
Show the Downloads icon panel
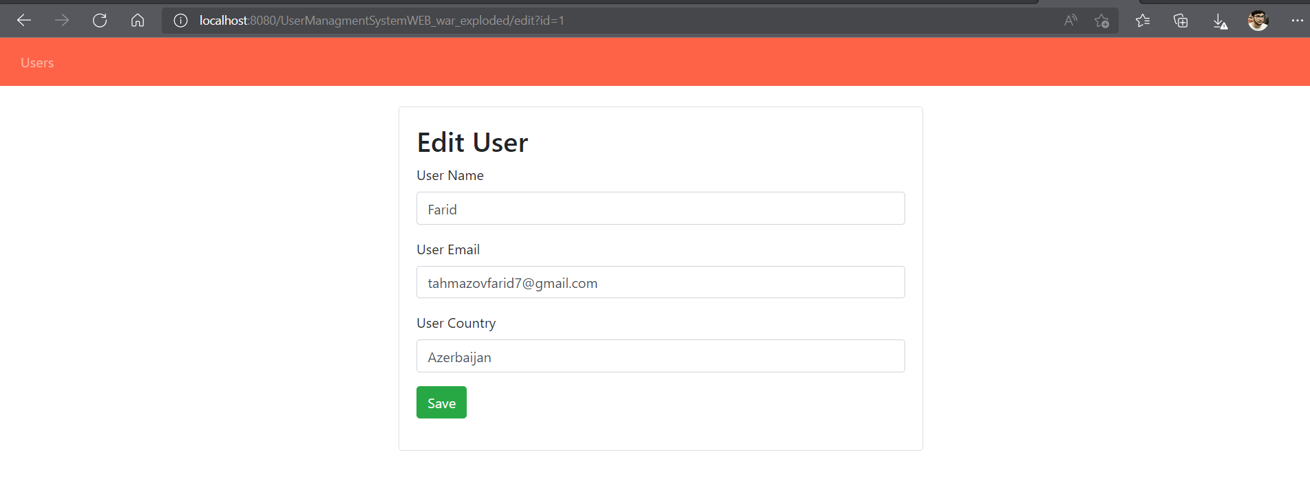(1220, 21)
